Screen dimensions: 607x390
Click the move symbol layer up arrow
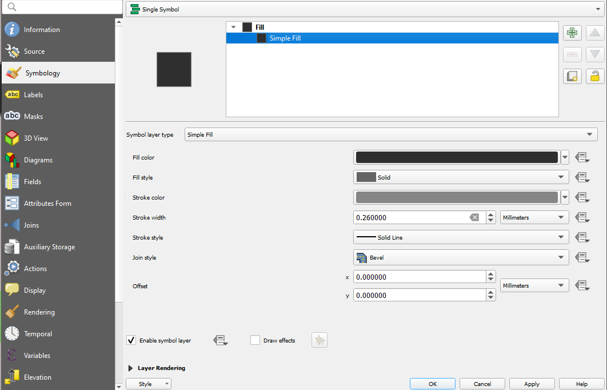[595, 33]
